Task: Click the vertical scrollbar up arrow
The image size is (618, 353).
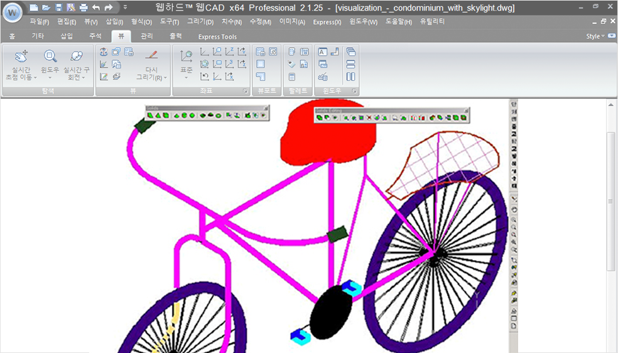Action: [611, 105]
